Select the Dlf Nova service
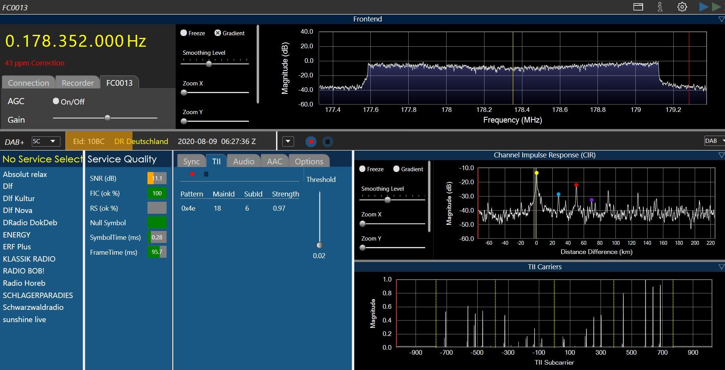This screenshot has height=370, width=725. tap(18, 210)
